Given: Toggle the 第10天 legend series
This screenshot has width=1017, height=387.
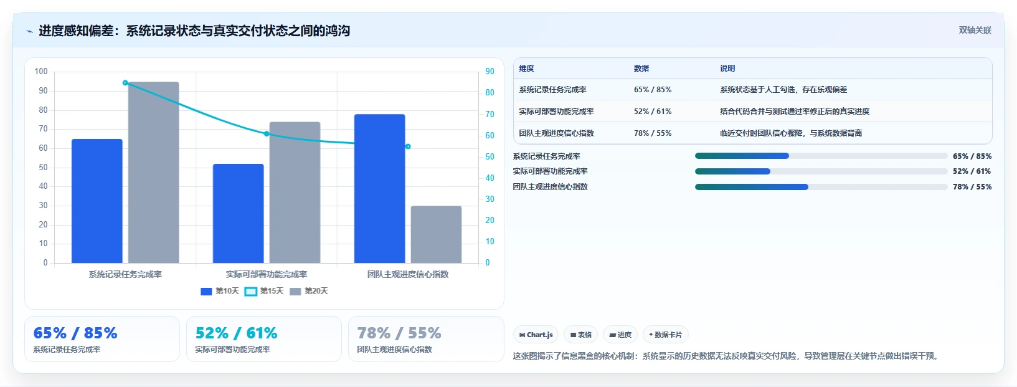Looking at the screenshot, I should coord(220,291).
